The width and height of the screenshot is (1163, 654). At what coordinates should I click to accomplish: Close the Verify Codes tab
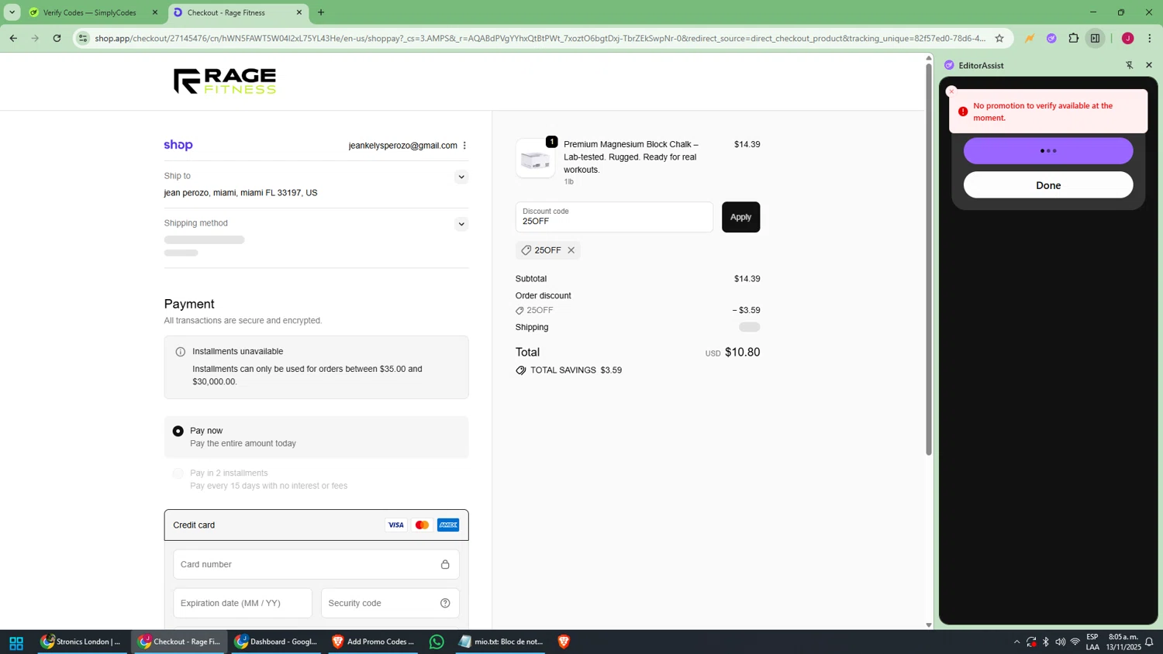[155, 12]
